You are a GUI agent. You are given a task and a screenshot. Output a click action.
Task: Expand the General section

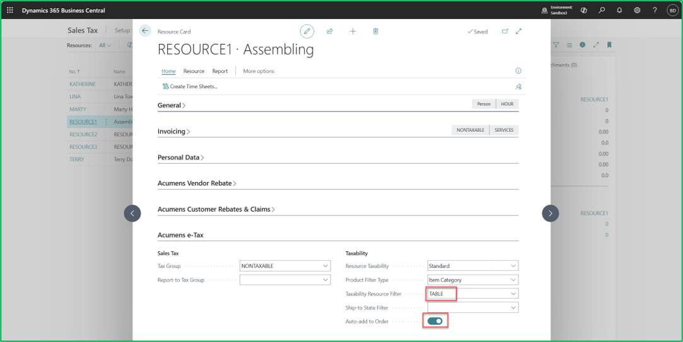point(172,105)
